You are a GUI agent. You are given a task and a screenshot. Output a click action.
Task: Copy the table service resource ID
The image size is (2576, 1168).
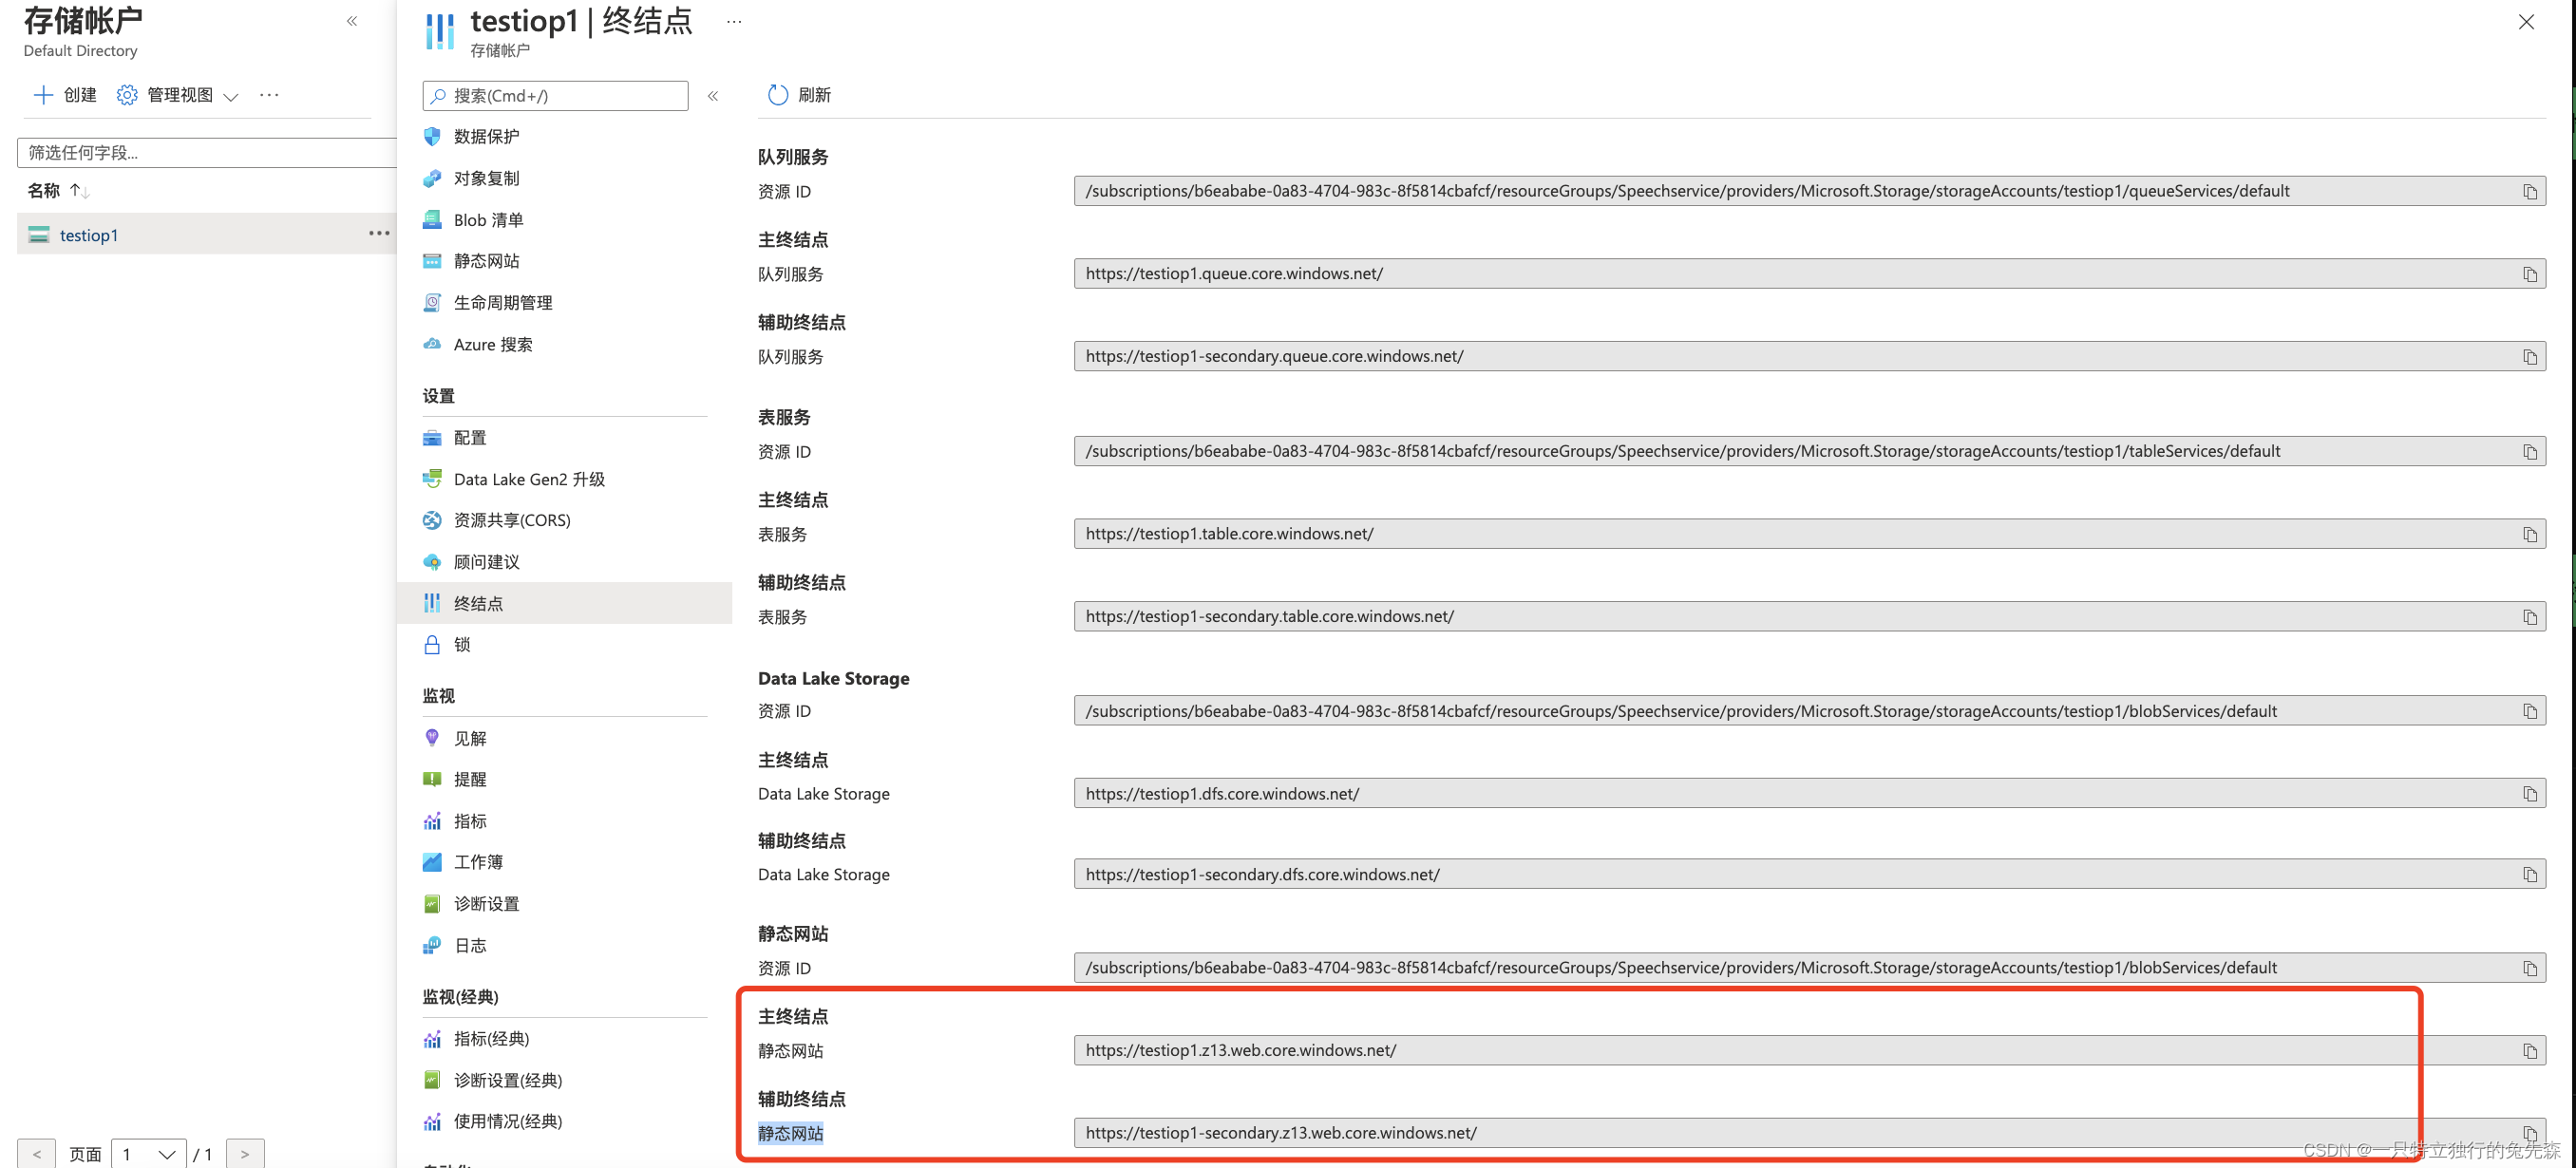(x=2529, y=452)
